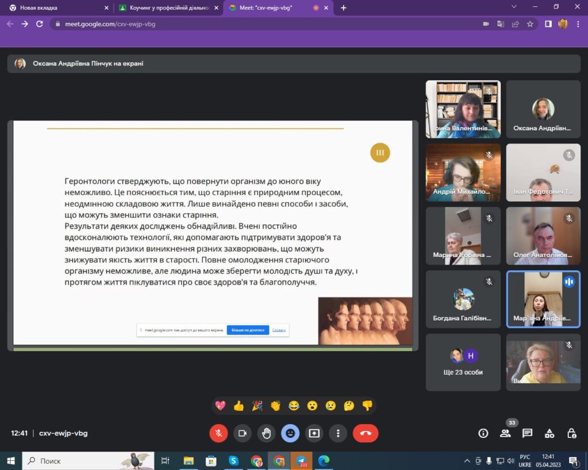Click the Windows taskbar search box
The width and height of the screenshot is (588, 470).
(75, 461)
